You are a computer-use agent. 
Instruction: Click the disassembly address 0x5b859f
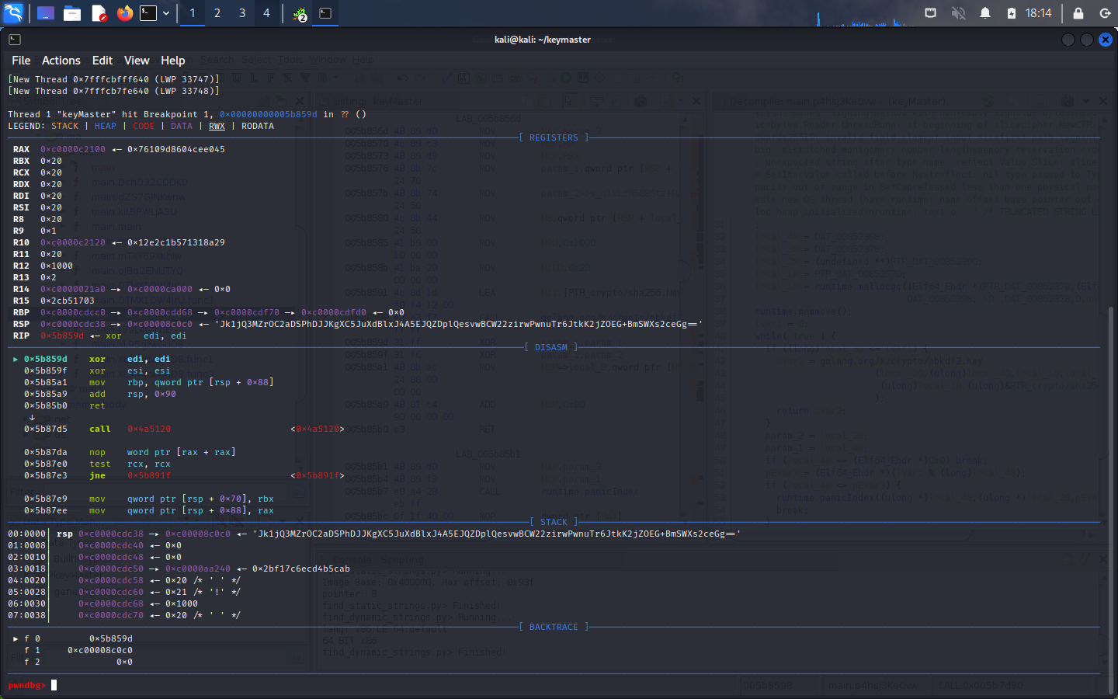(x=46, y=370)
